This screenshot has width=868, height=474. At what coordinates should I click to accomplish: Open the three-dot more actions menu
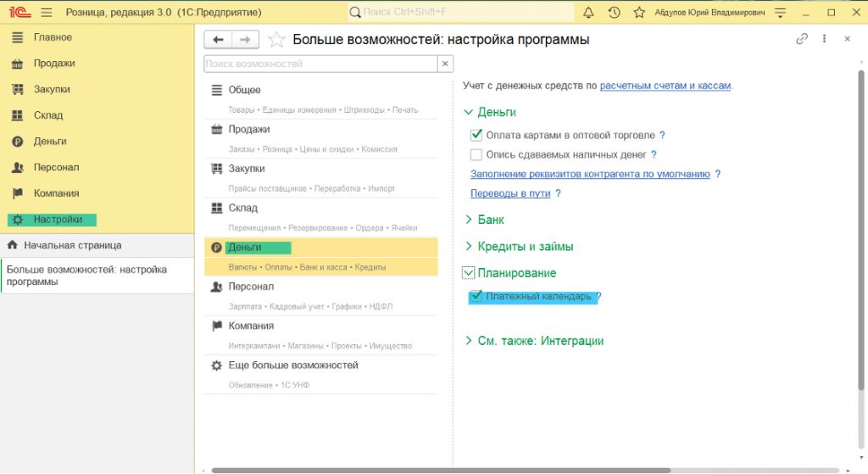coord(824,39)
